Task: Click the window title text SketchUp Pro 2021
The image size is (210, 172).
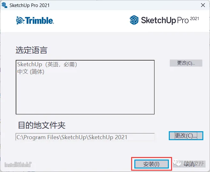Action: coord(30,5)
